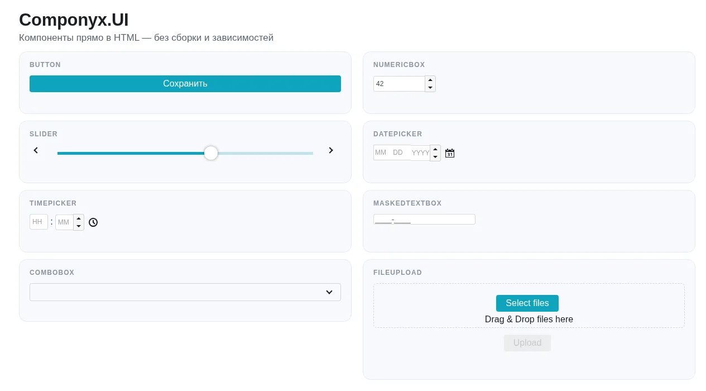Focus the MM minutes field in TimePicker

(x=64, y=222)
